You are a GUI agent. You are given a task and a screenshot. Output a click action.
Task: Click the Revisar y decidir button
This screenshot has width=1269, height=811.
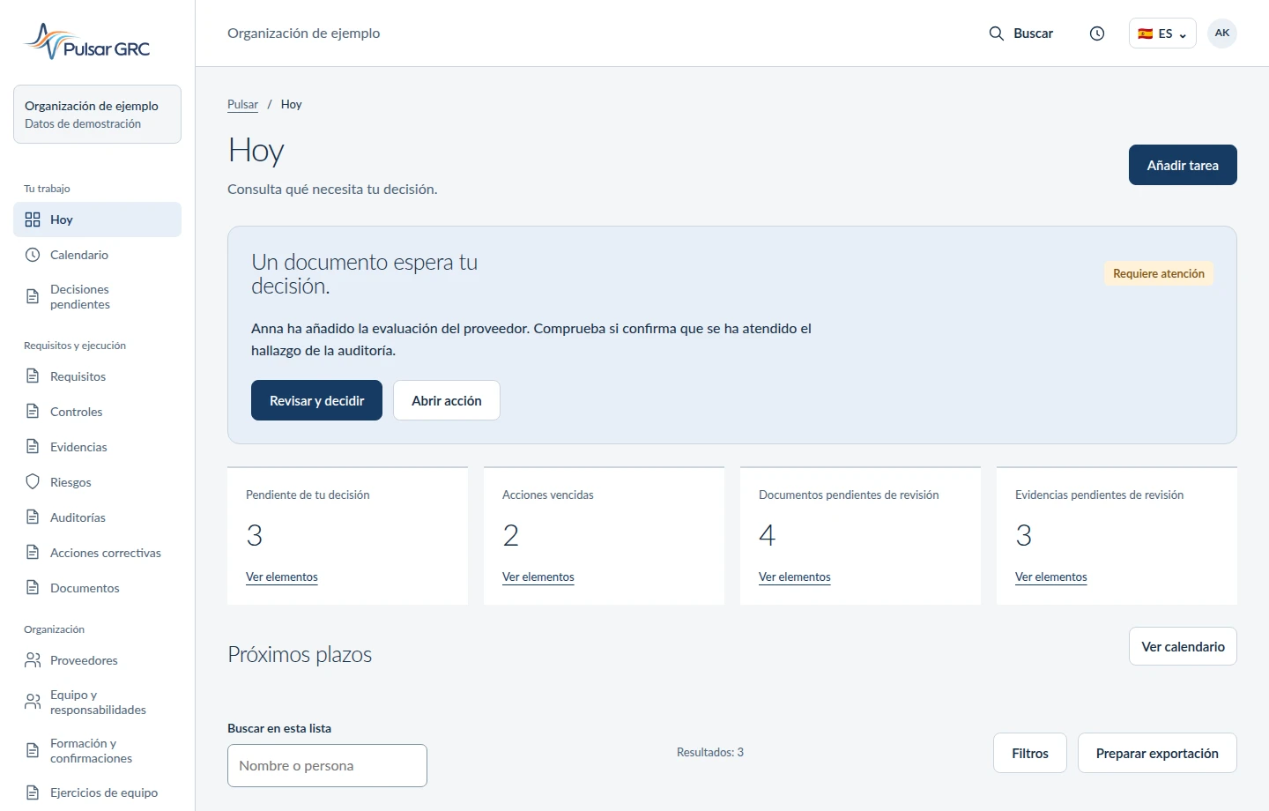[x=316, y=400]
